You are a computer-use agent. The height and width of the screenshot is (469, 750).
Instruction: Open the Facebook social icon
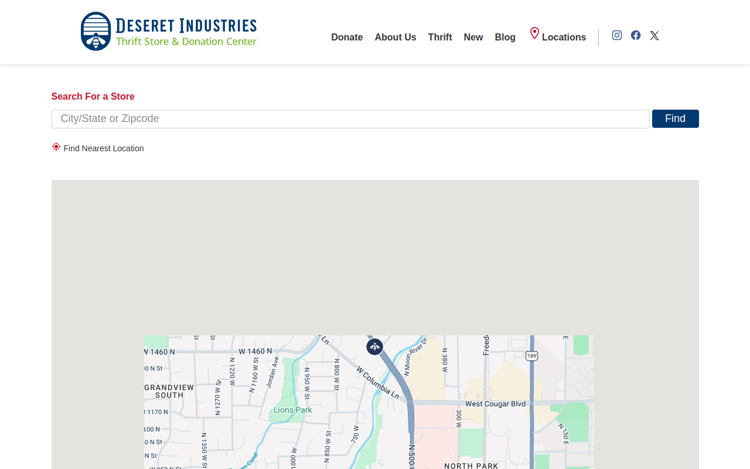[x=636, y=35]
